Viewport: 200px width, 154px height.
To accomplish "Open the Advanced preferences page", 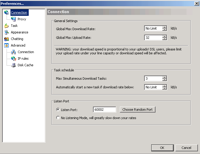I will point(18,45).
